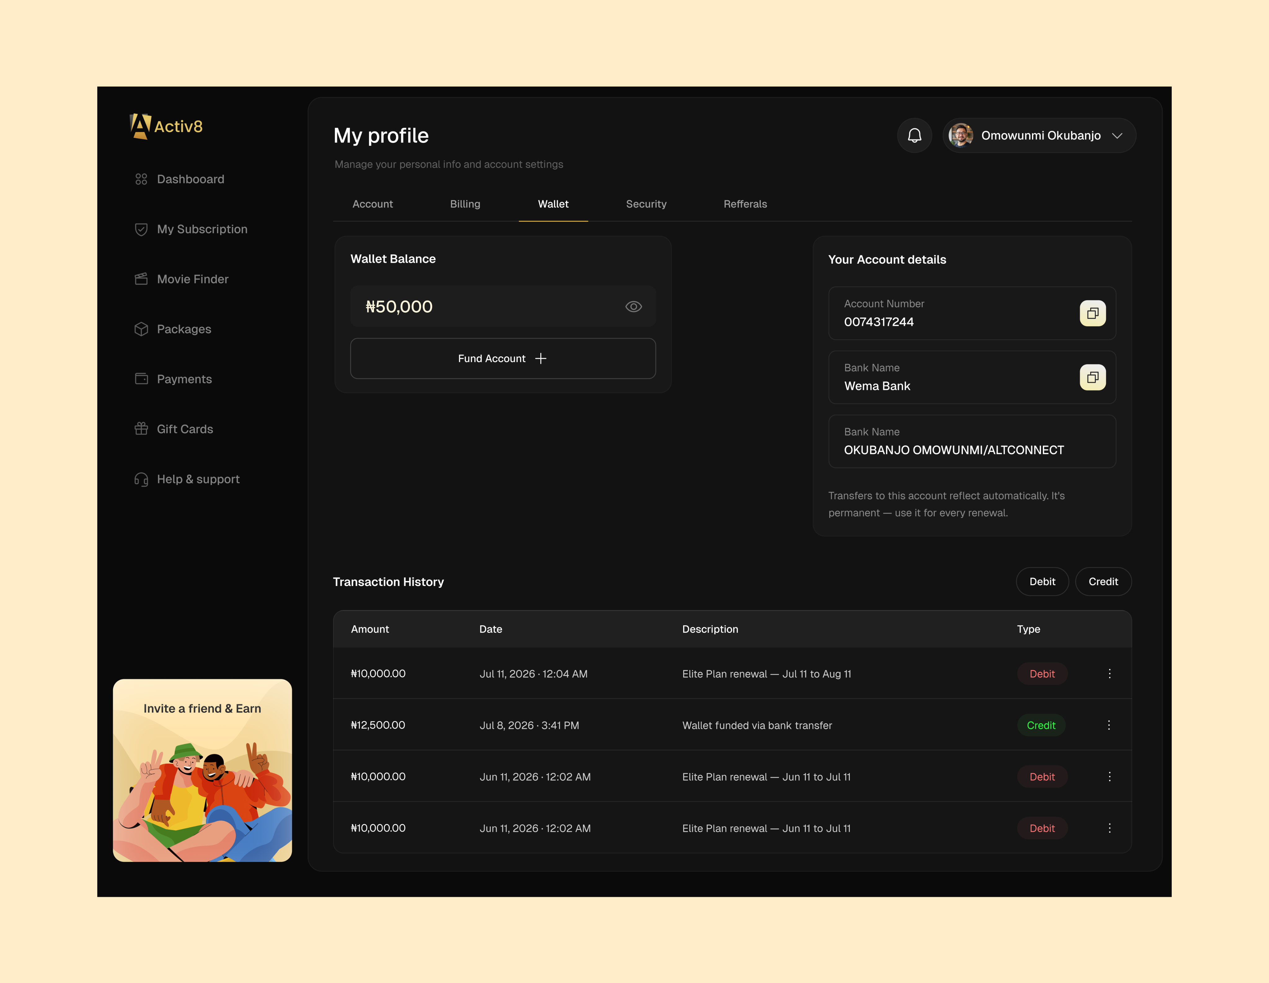Click the Payments wallet icon
Screen dimensions: 1269x983
(x=141, y=379)
